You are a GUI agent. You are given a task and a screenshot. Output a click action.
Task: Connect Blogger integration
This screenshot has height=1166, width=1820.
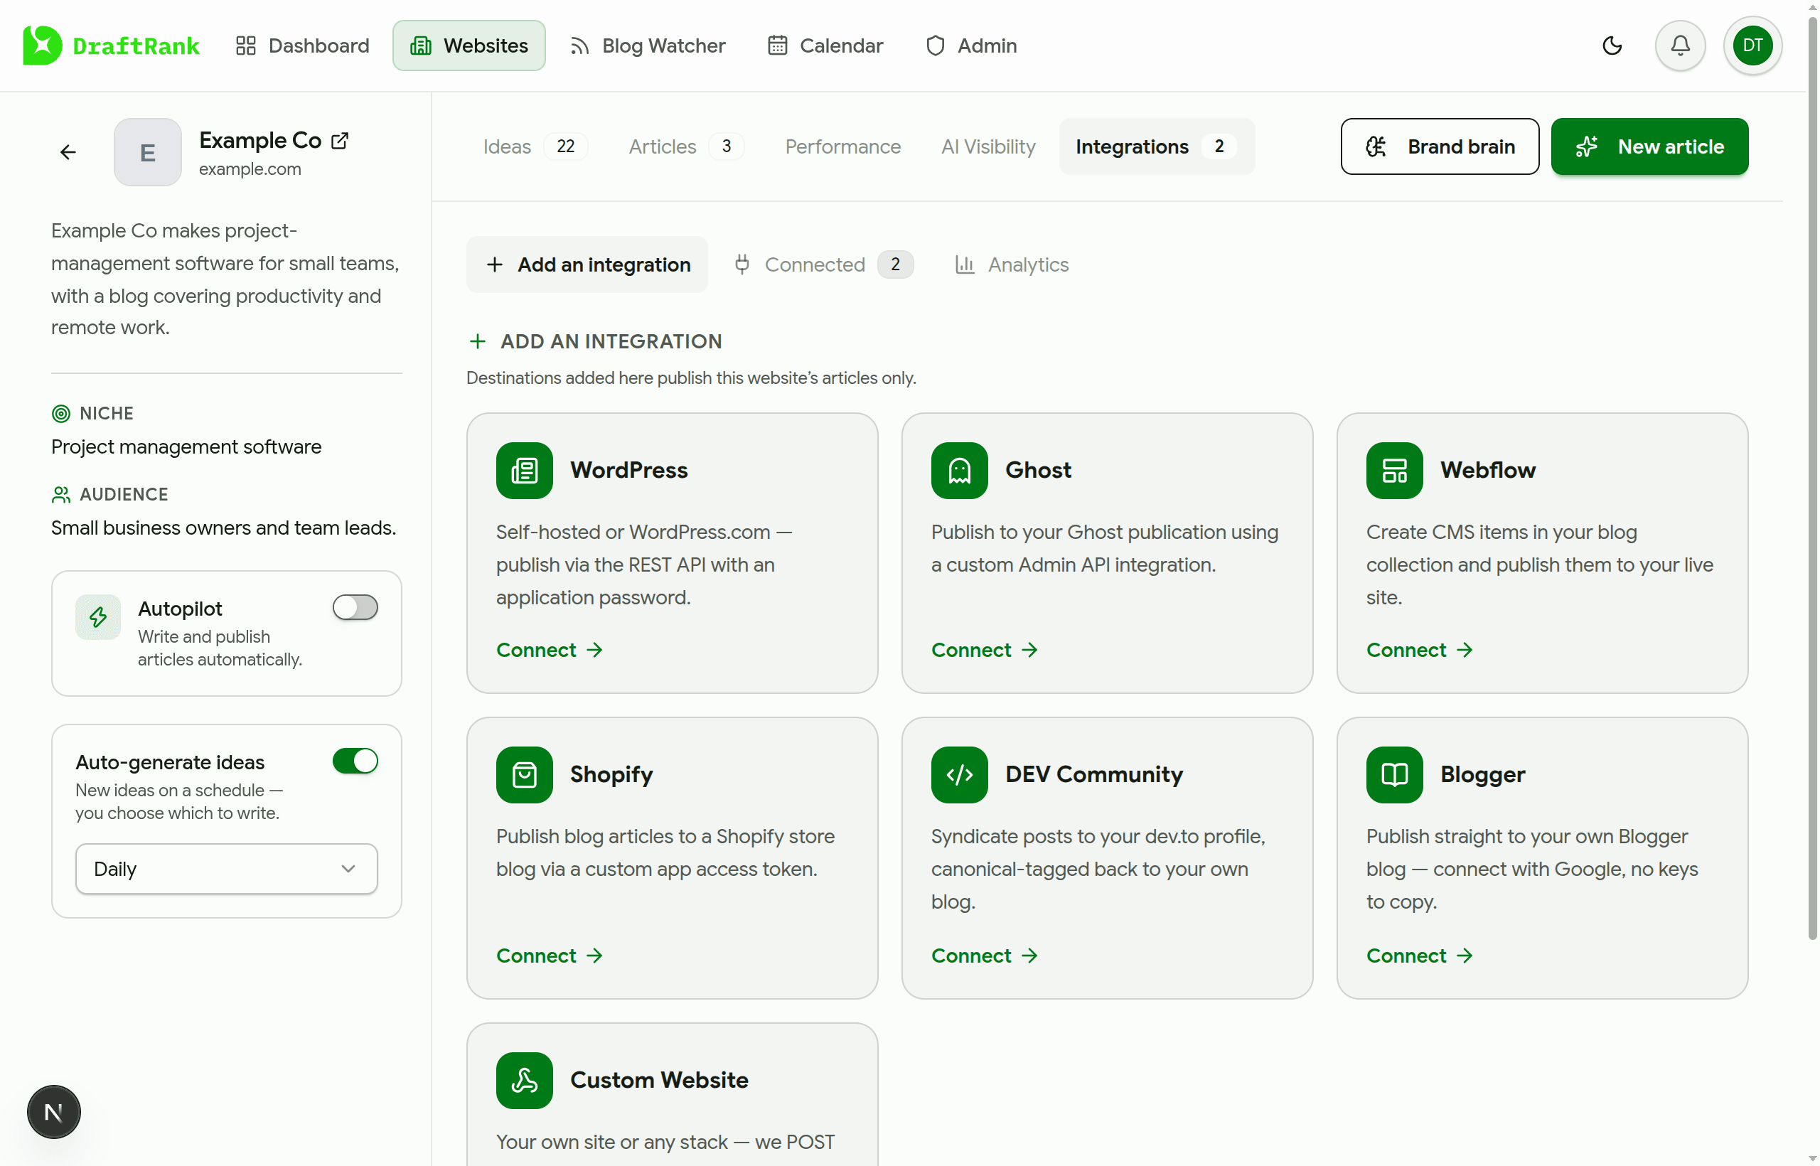click(x=1420, y=956)
